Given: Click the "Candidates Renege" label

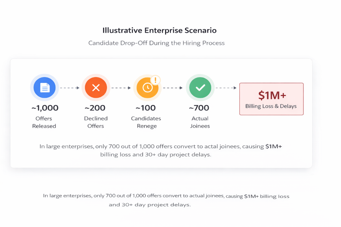Looking at the screenshot, I should [146, 122].
